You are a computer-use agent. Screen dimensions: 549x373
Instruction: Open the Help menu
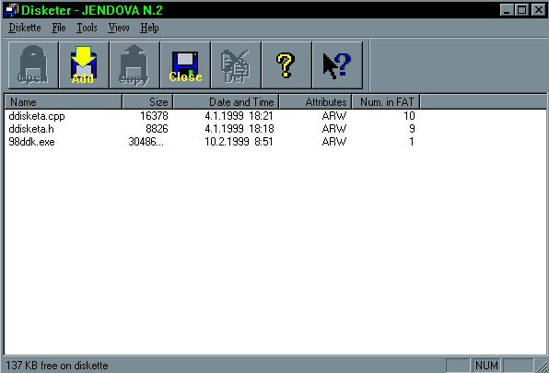[x=149, y=28]
